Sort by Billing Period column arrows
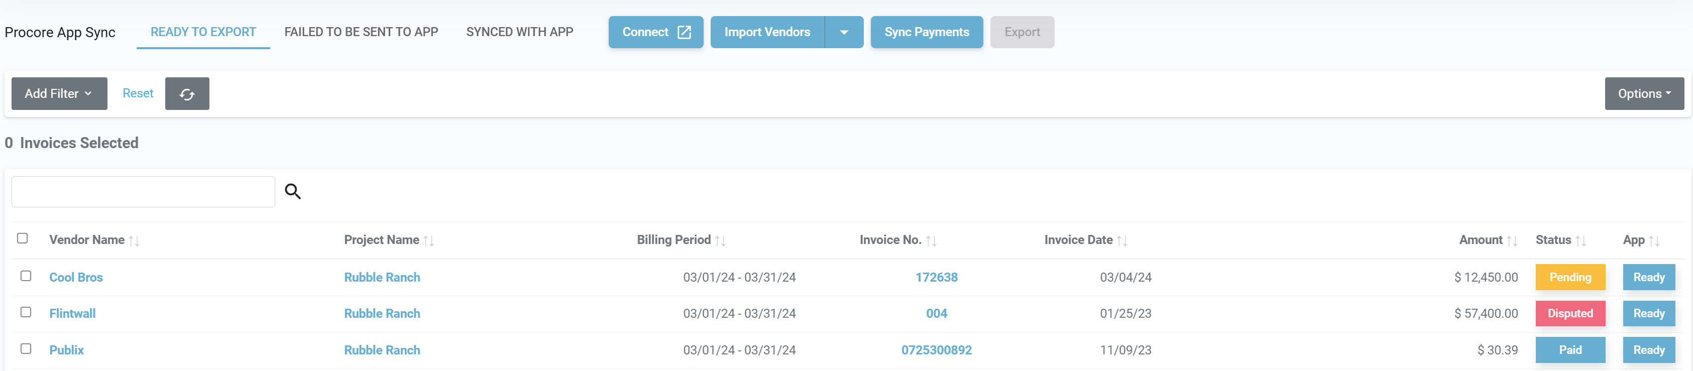Image resolution: width=1693 pixels, height=371 pixels. tap(720, 241)
